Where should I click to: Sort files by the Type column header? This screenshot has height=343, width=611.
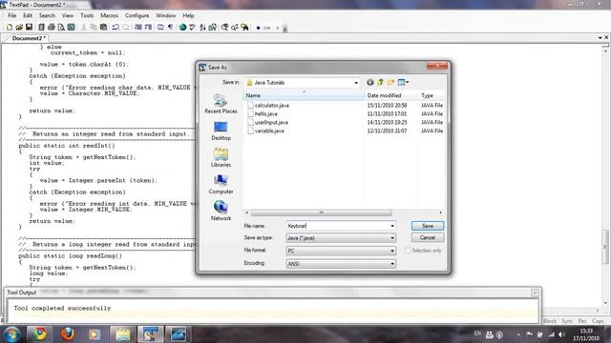click(x=432, y=95)
